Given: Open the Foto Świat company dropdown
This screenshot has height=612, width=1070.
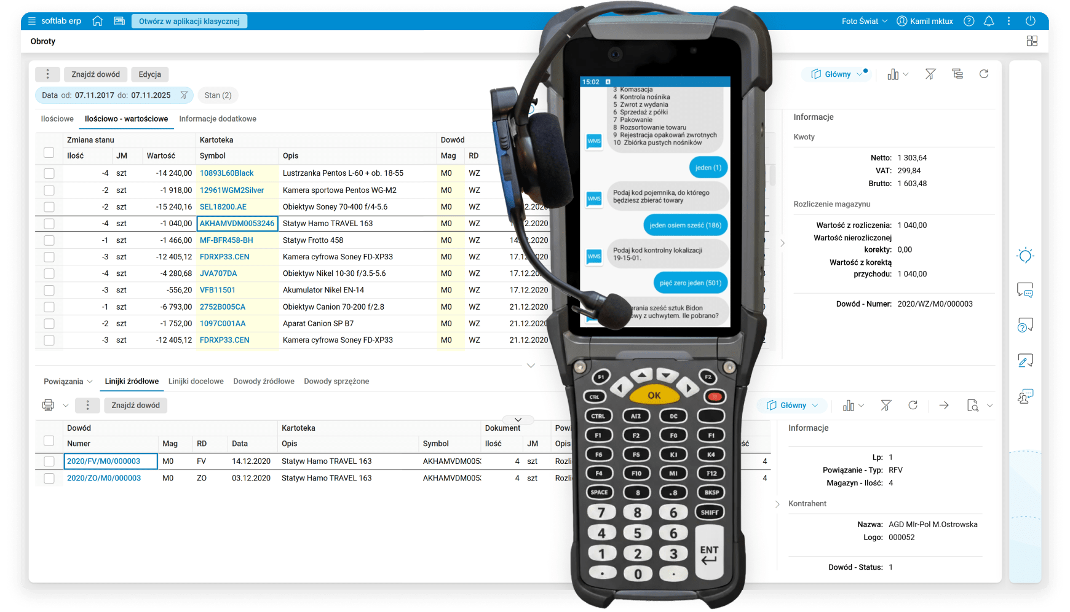Looking at the screenshot, I should pyautogui.click(x=865, y=21).
